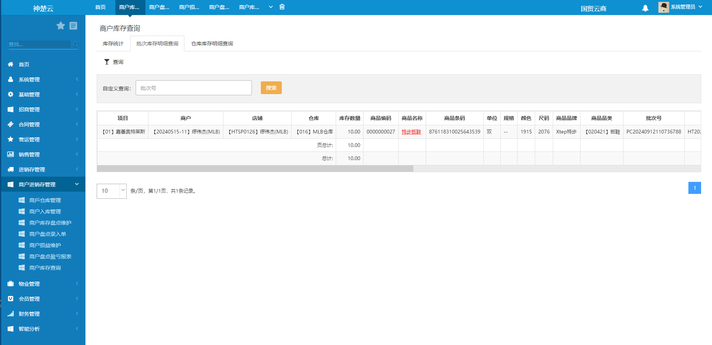Click the batch number PC20240912110736788 cell
This screenshot has height=345, width=712.
(x=654, y=132)
